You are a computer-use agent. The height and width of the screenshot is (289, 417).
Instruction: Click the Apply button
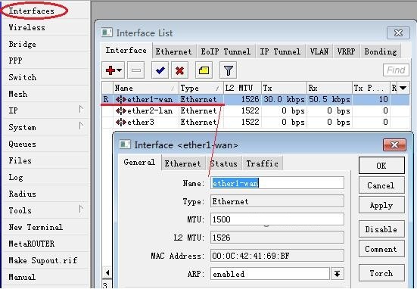click(x=381, y=205)
